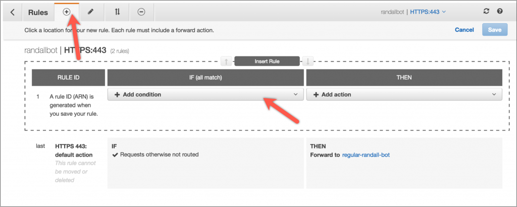Image resolution: width=517 pixels, height=207 pixels.
Task: Expand the Add action dropdown
Action: (404, 95)
